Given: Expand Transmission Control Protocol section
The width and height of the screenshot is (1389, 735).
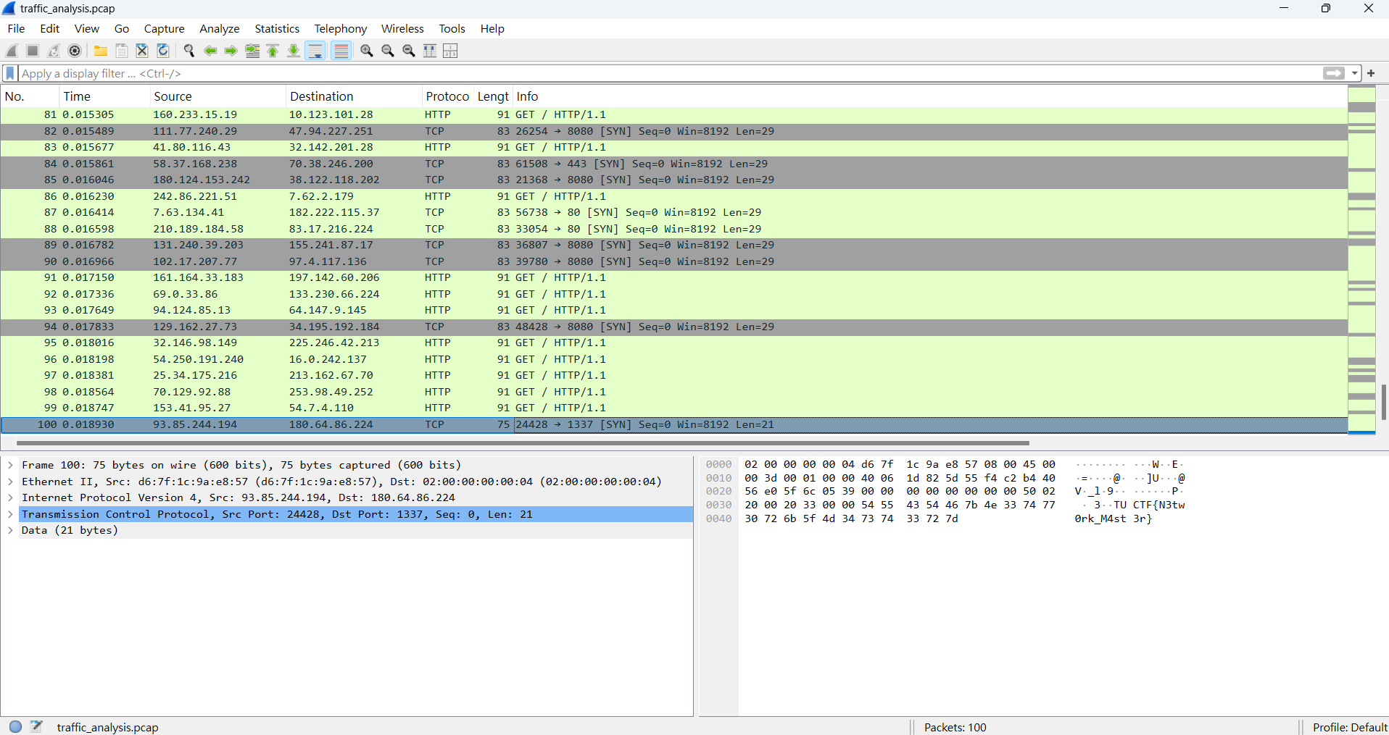Looking at the screenshot, I should pos(10,514).
